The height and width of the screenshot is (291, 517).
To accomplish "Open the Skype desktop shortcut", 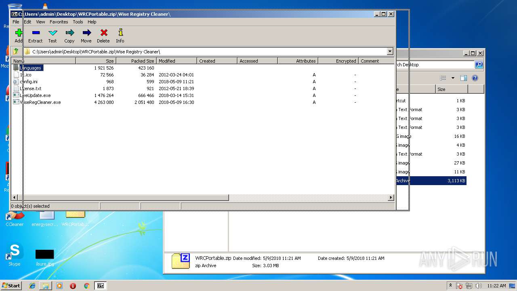I will (x=15, y=255).
